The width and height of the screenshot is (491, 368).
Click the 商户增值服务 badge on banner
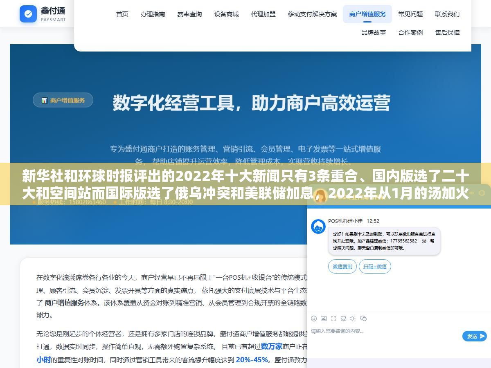(63, 100)
